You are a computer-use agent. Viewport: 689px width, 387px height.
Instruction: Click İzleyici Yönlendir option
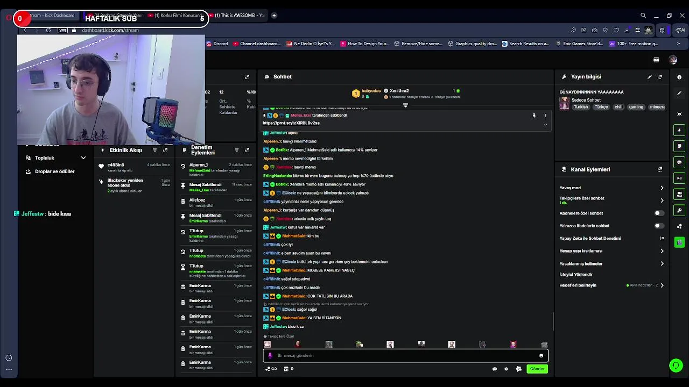tap(576, 275)
